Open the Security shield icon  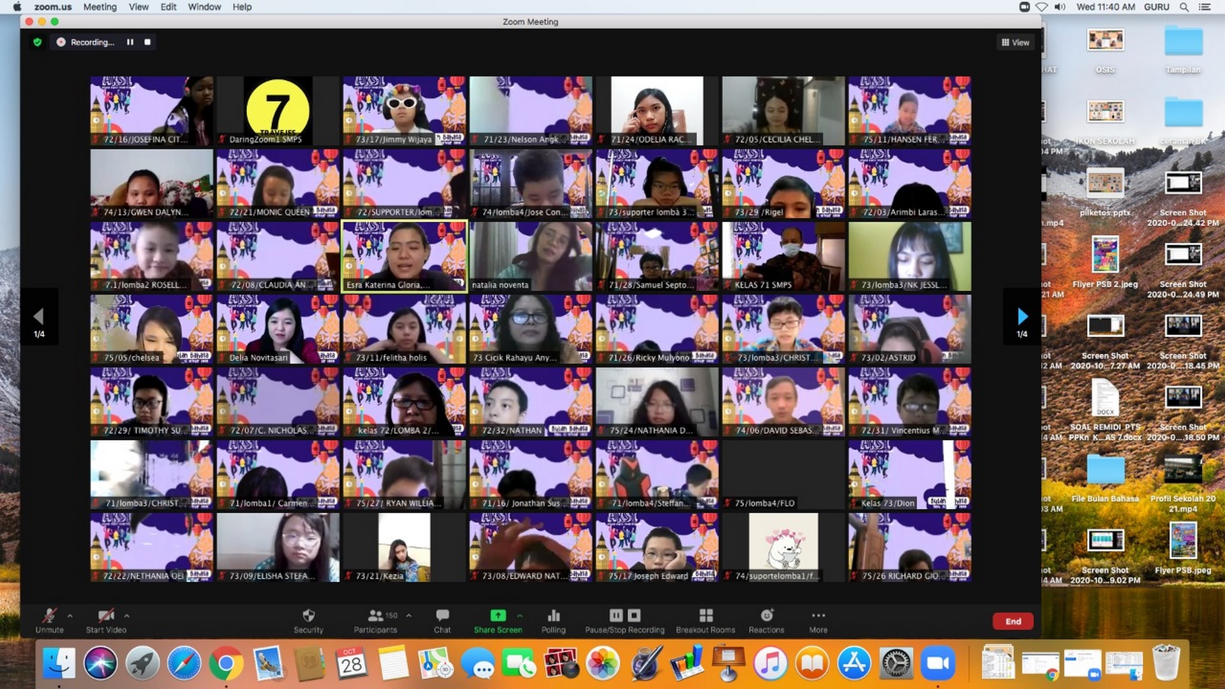(x=308, y=616)
